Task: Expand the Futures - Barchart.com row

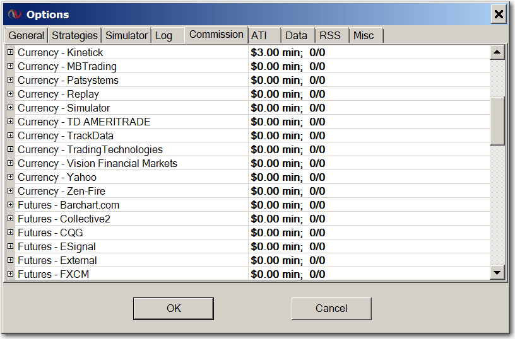Action: [11, 205]
